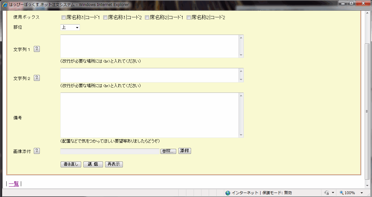The height and width of the screenshot is (197, 372).
Task: Click down arrow of 文字列２ scrollbar
Action: (x=241, y=80)
